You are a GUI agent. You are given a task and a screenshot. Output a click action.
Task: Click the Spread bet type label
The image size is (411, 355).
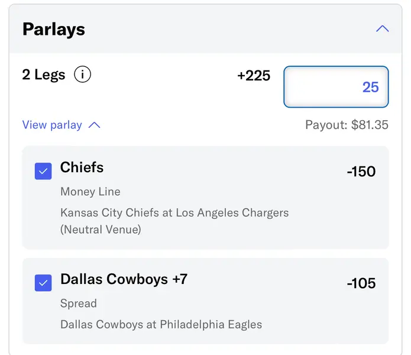pyautogui.click(x=78, y=303)
